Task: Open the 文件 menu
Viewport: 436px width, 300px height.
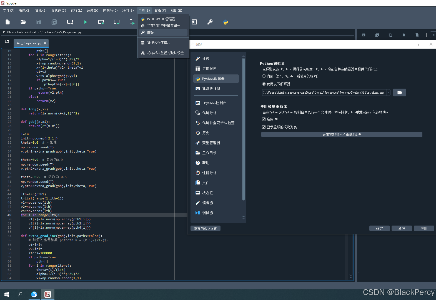Action: pyautogui.click(x=9, y=11)
